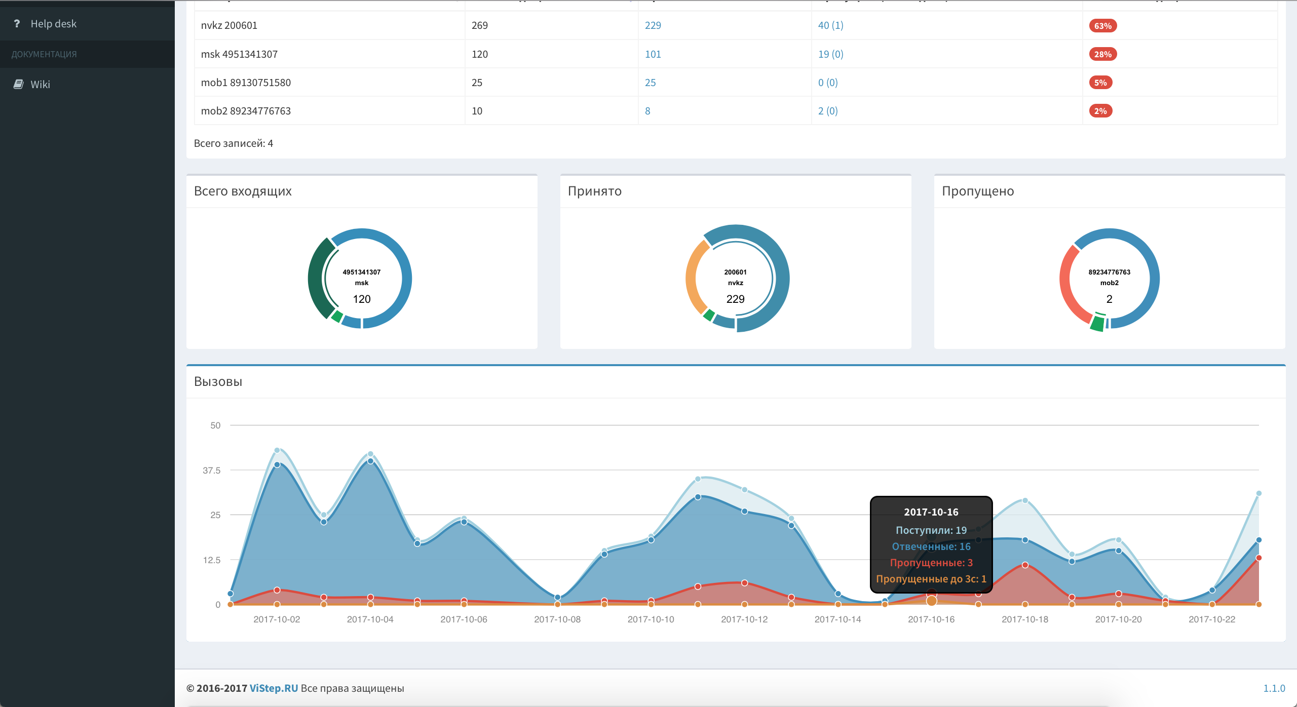Select row text mob1 89130751580
Image resolution: width=1297 pixels, height=707 pixels.
click(246, 83)
